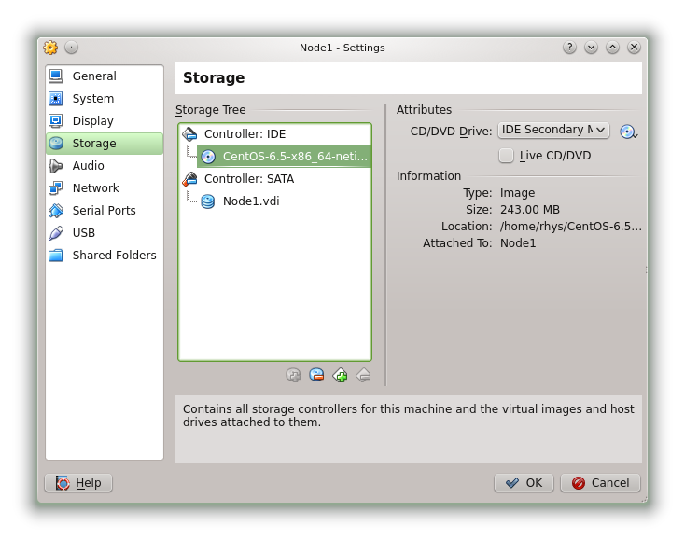
Task: Click the Add Controller icon below the storage tree
Action: (x=293, y=375)
